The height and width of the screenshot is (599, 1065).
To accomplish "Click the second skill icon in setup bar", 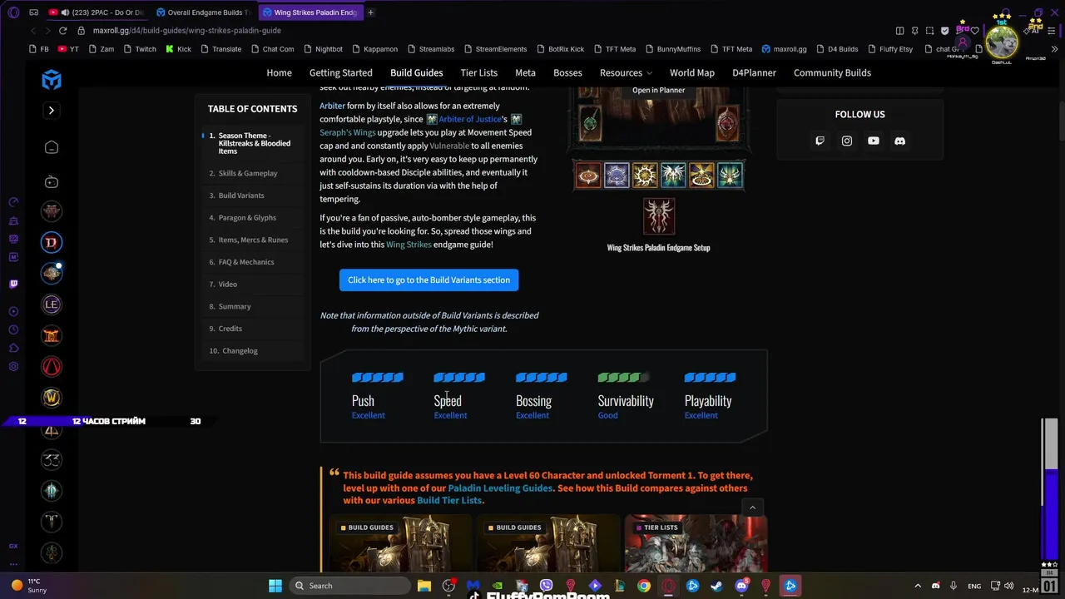I will pyautogui.click(x=617, y=175).
